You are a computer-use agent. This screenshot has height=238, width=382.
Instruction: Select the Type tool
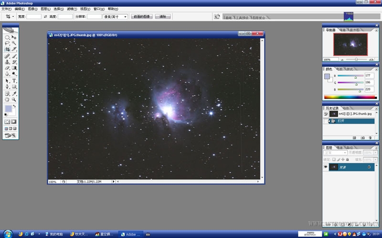pos(14,80)
